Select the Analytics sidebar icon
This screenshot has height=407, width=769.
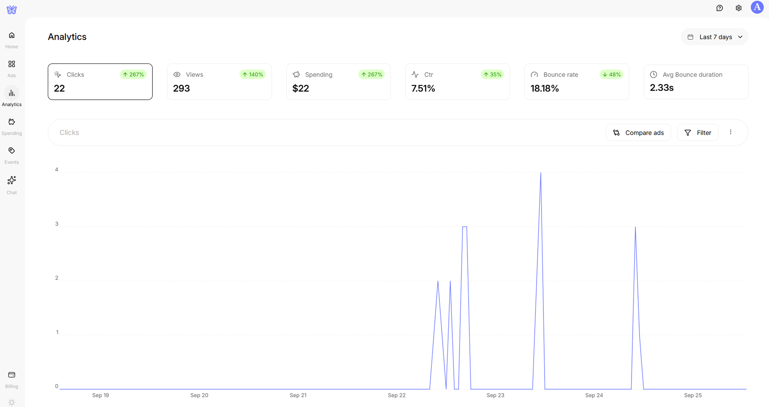tap(11, 97)
